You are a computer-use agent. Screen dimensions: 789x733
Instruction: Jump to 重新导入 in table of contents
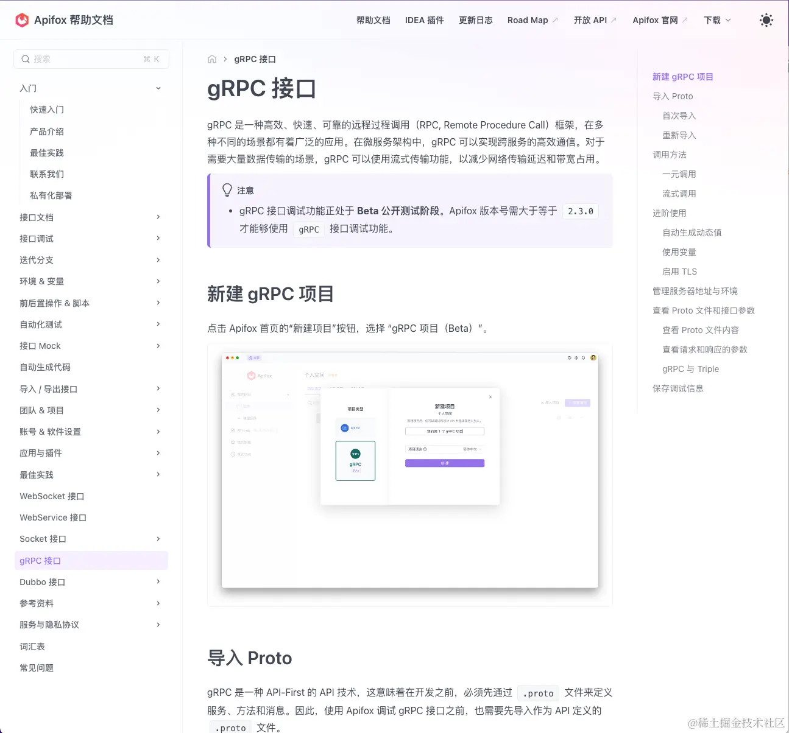679,135
